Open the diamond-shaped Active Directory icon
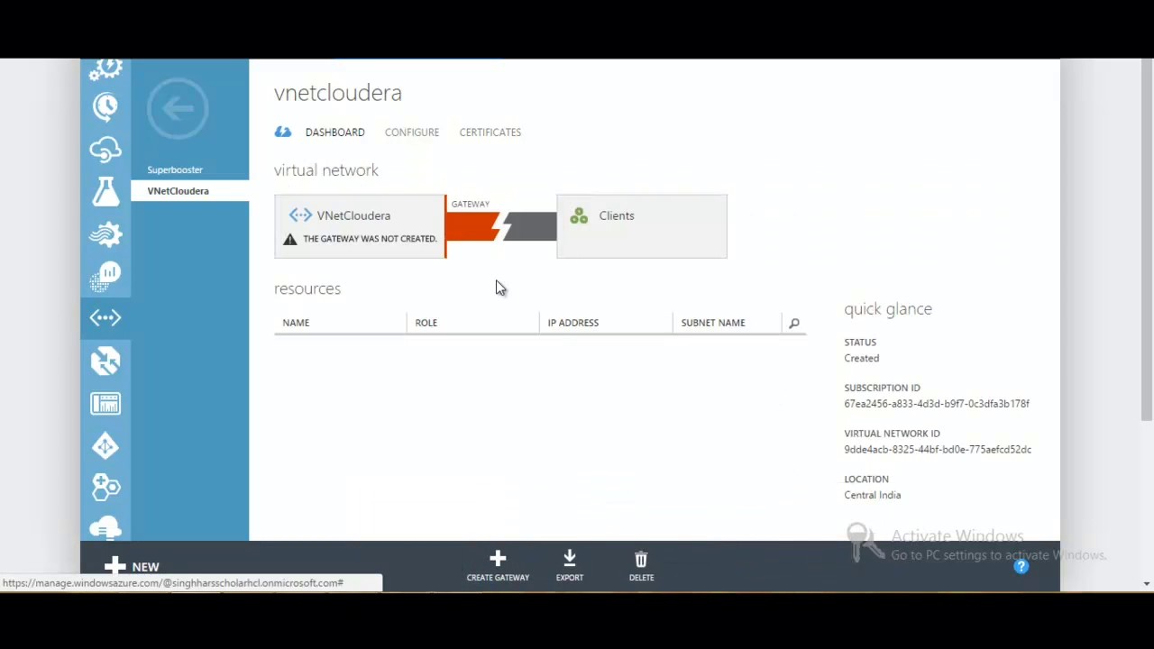This screenshot has height=649, width=1154. [105, 445]
